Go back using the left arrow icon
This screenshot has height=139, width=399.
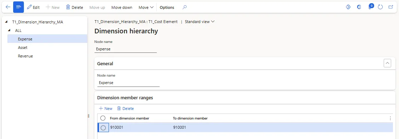8,7
